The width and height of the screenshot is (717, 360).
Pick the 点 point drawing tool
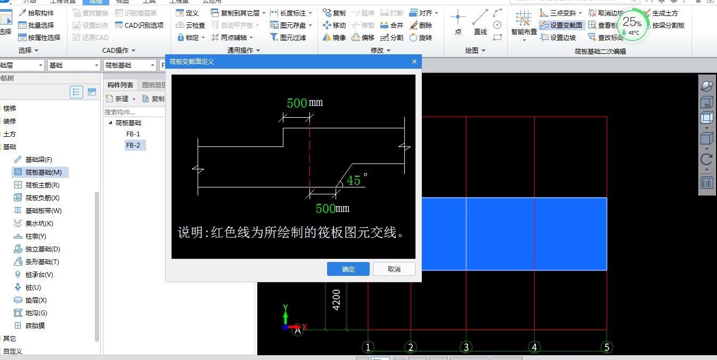click(458, 22)
